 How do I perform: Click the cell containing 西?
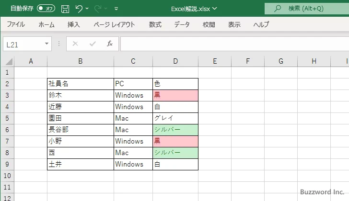[81, 153]
